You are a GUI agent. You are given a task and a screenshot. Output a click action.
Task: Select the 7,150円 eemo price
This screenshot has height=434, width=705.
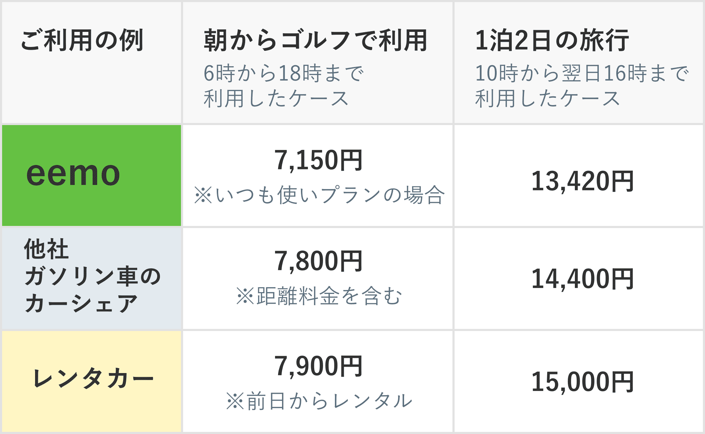(318, 160)
